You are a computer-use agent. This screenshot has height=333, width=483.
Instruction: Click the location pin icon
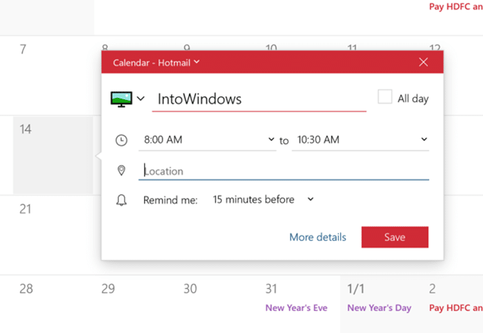click(x=121, y=170)
